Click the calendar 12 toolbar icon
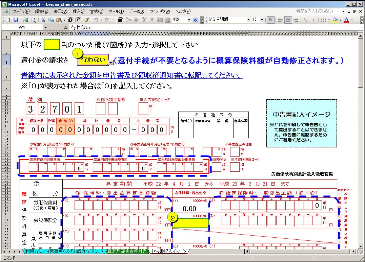This screenshot has height=262, width=365. click(78, 20)
